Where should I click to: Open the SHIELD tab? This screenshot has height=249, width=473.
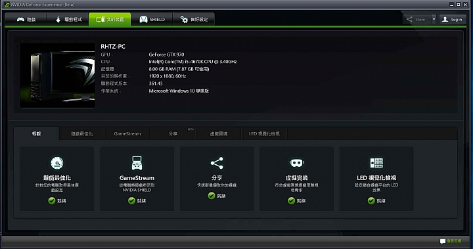[152, 19]
